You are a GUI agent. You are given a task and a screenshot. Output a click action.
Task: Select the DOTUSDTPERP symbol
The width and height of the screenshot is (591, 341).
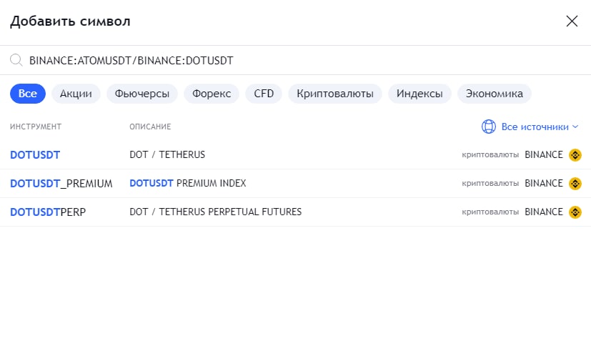tap(48, 212)
